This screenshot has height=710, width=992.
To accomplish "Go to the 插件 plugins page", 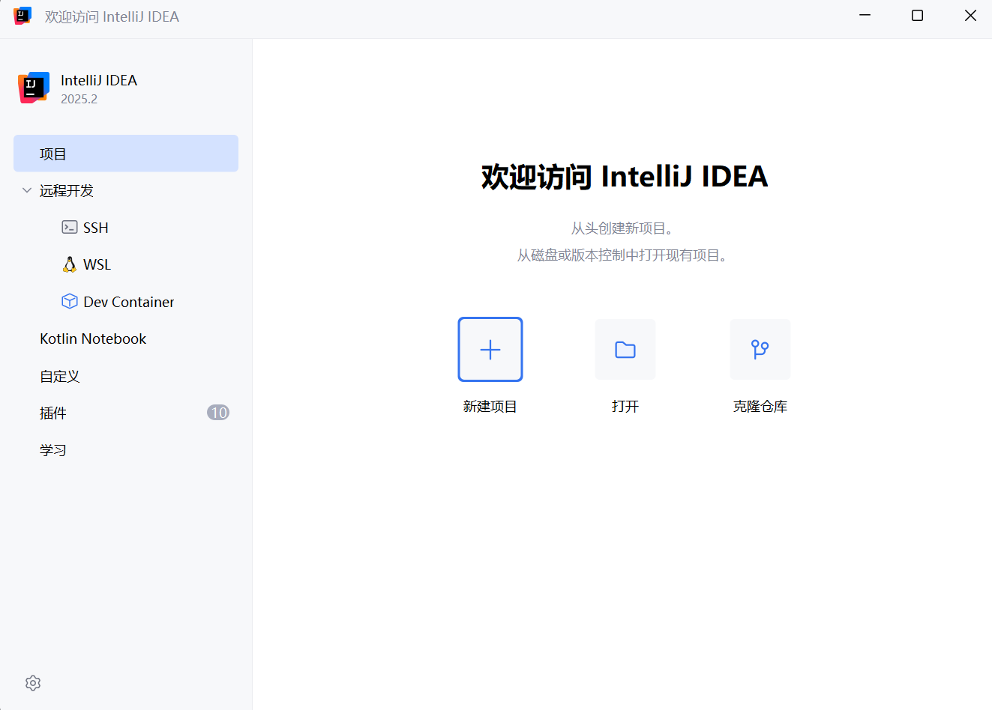I will click(x=53, y=413).
